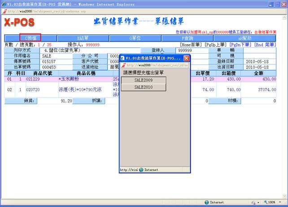This screenshot has height=207, width=288.
Task: Click product code 021229 in first row
Action: tap(33, 79)
